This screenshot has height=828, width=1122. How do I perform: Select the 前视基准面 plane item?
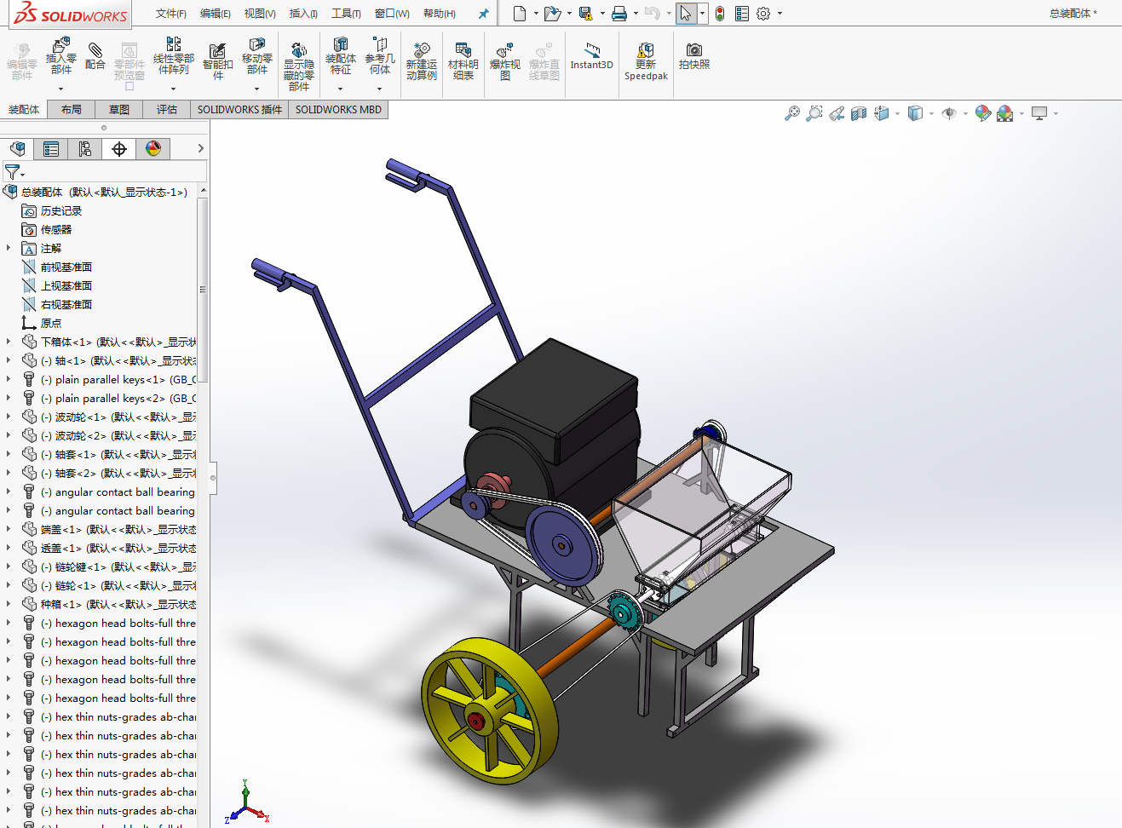click(x=66, y=267)
